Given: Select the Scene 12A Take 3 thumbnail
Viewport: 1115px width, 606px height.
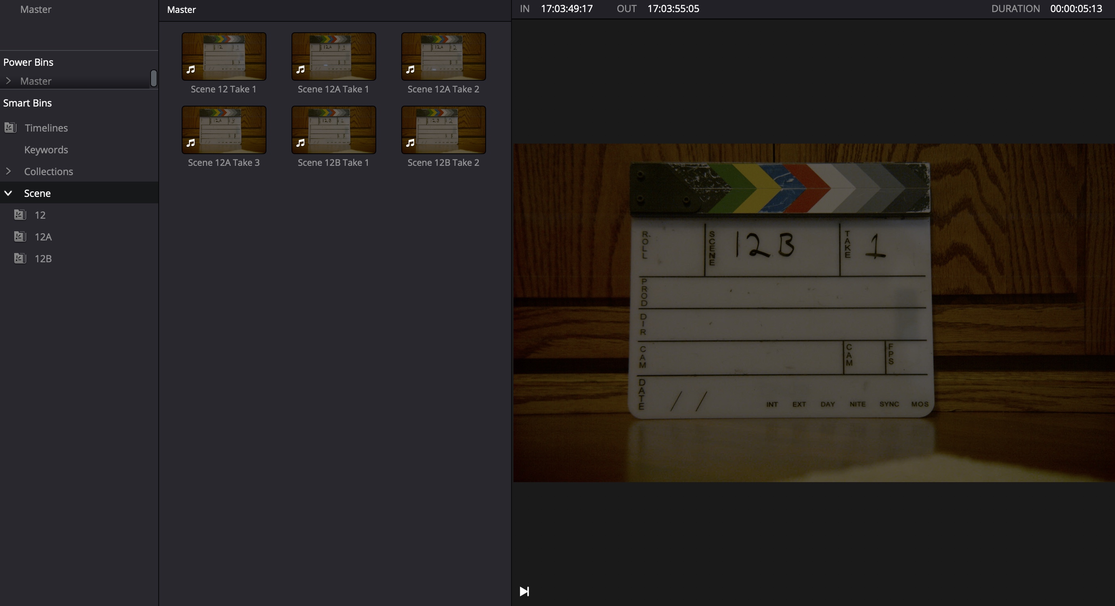Looking at the screenshot, I should pyautogui.click(x=224, y=130).
